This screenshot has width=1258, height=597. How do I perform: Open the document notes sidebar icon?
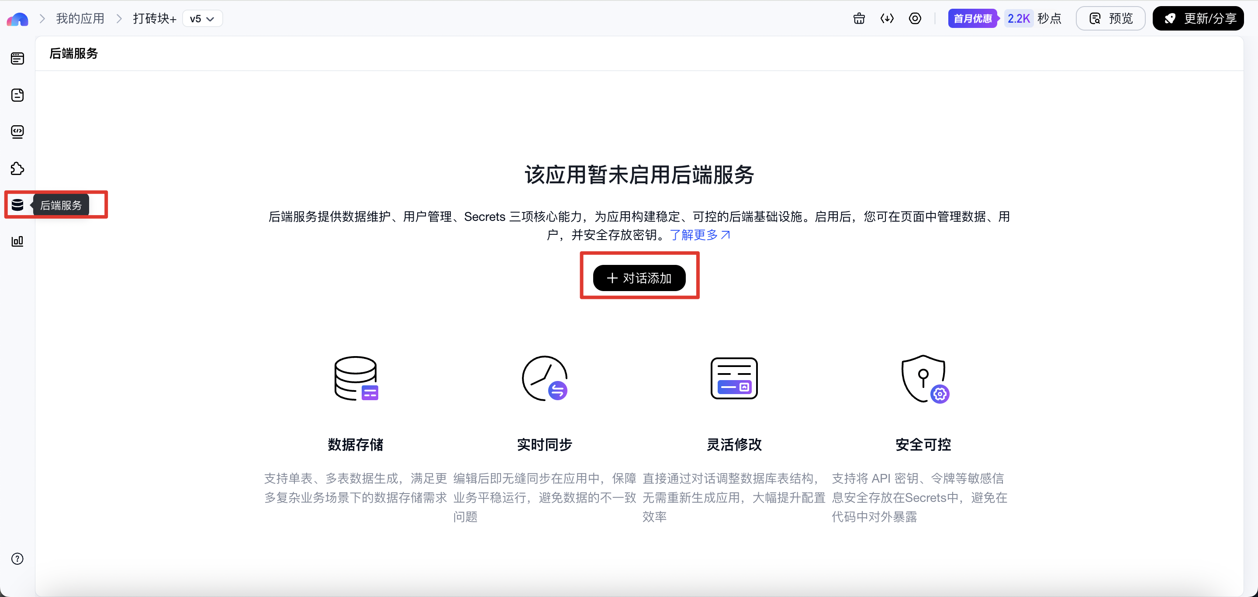(x=17, y=95)
